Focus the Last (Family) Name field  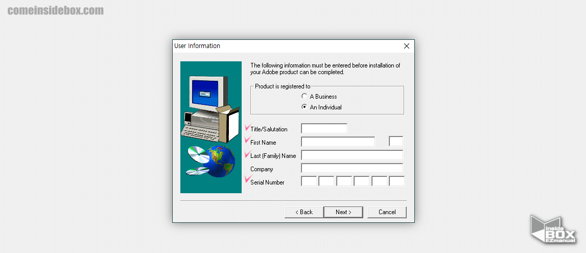pos(352,155)
